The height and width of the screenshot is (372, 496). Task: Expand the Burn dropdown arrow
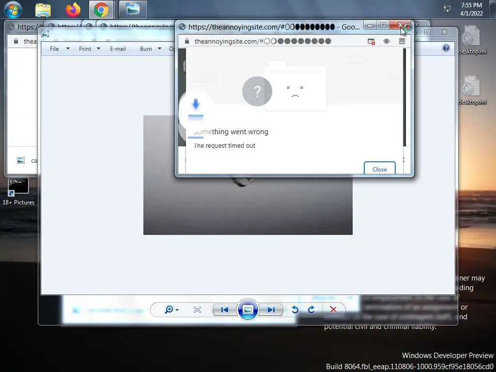(159, 49)
